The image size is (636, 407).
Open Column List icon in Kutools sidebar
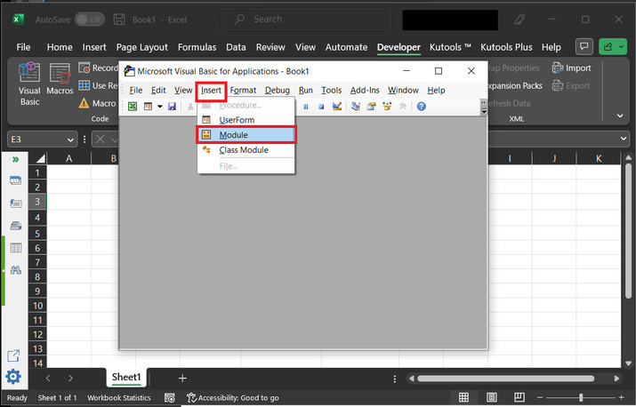point(15,248)
